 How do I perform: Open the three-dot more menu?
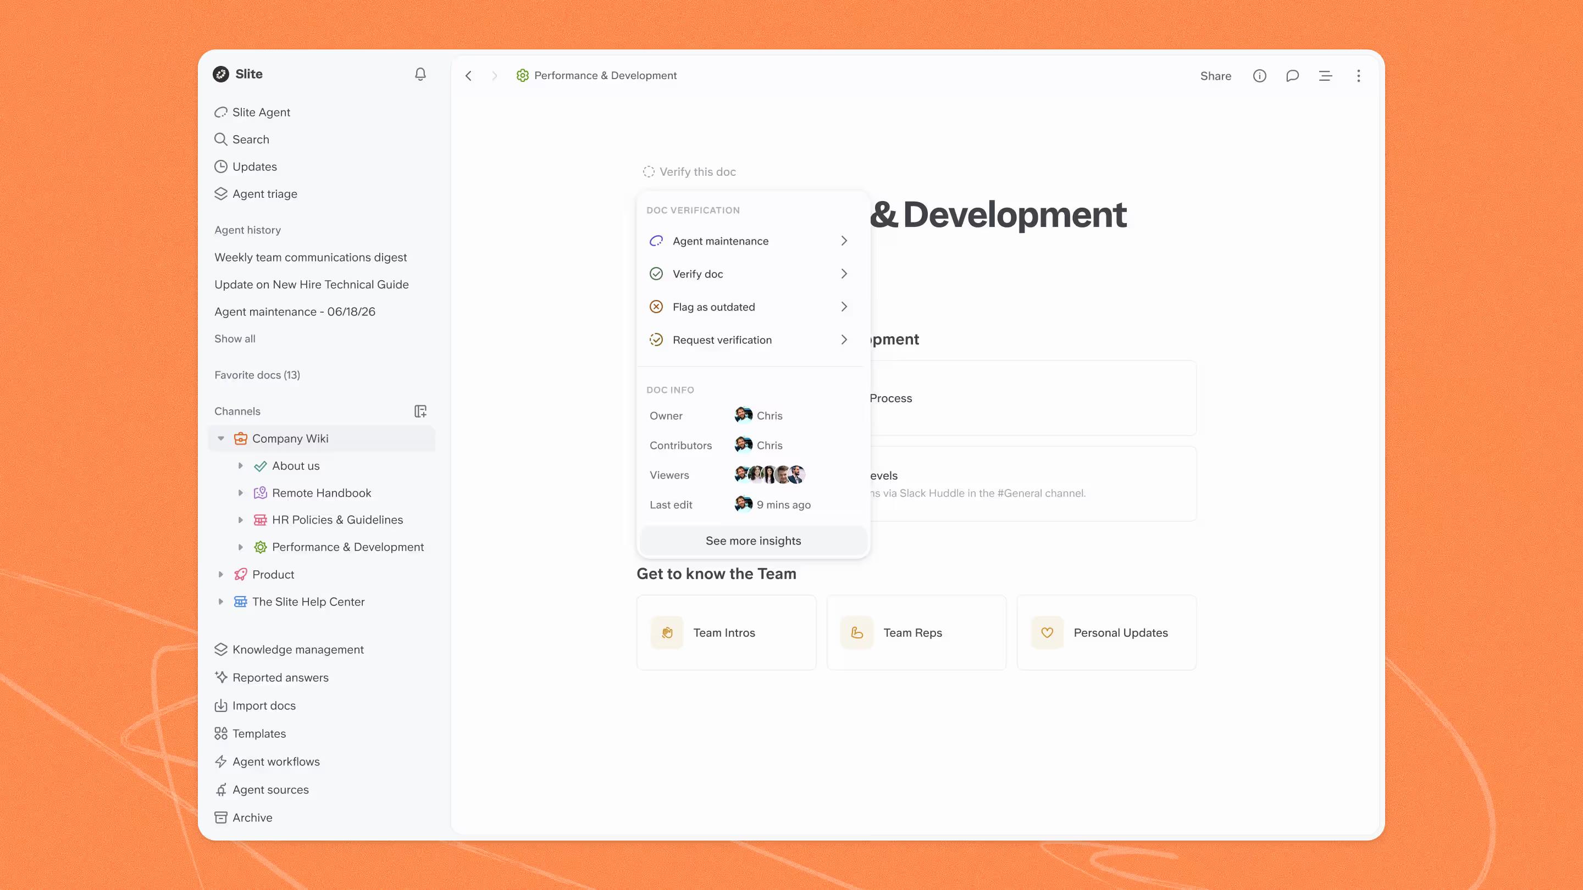click(1359, 76)
